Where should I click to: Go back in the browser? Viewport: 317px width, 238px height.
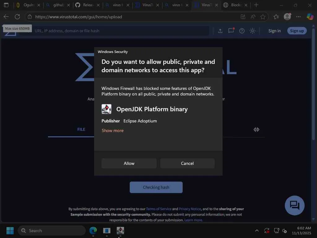coord(6,17)
